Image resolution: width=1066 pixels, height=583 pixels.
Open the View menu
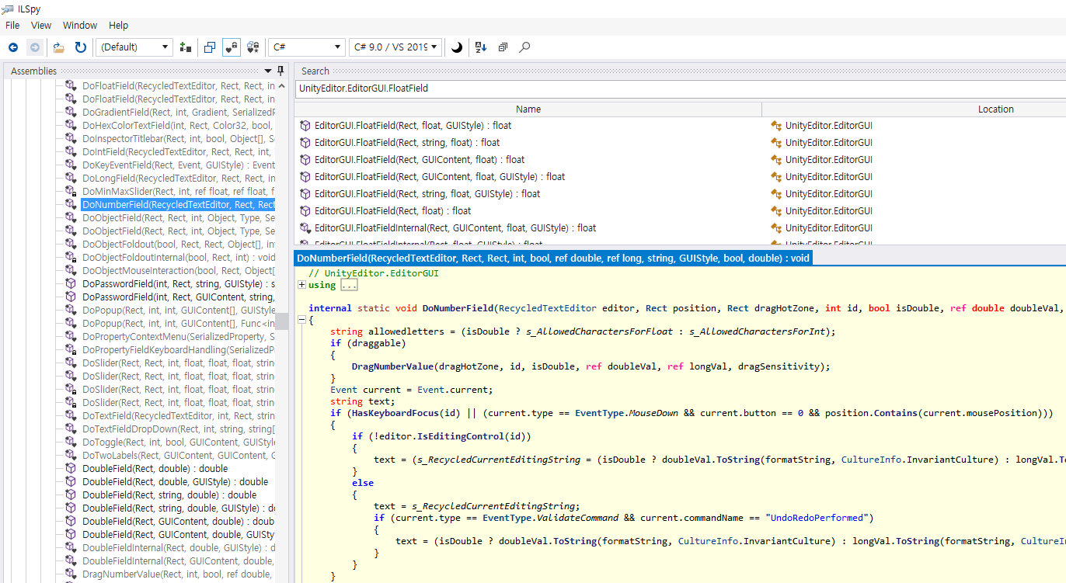coord(41,26)
